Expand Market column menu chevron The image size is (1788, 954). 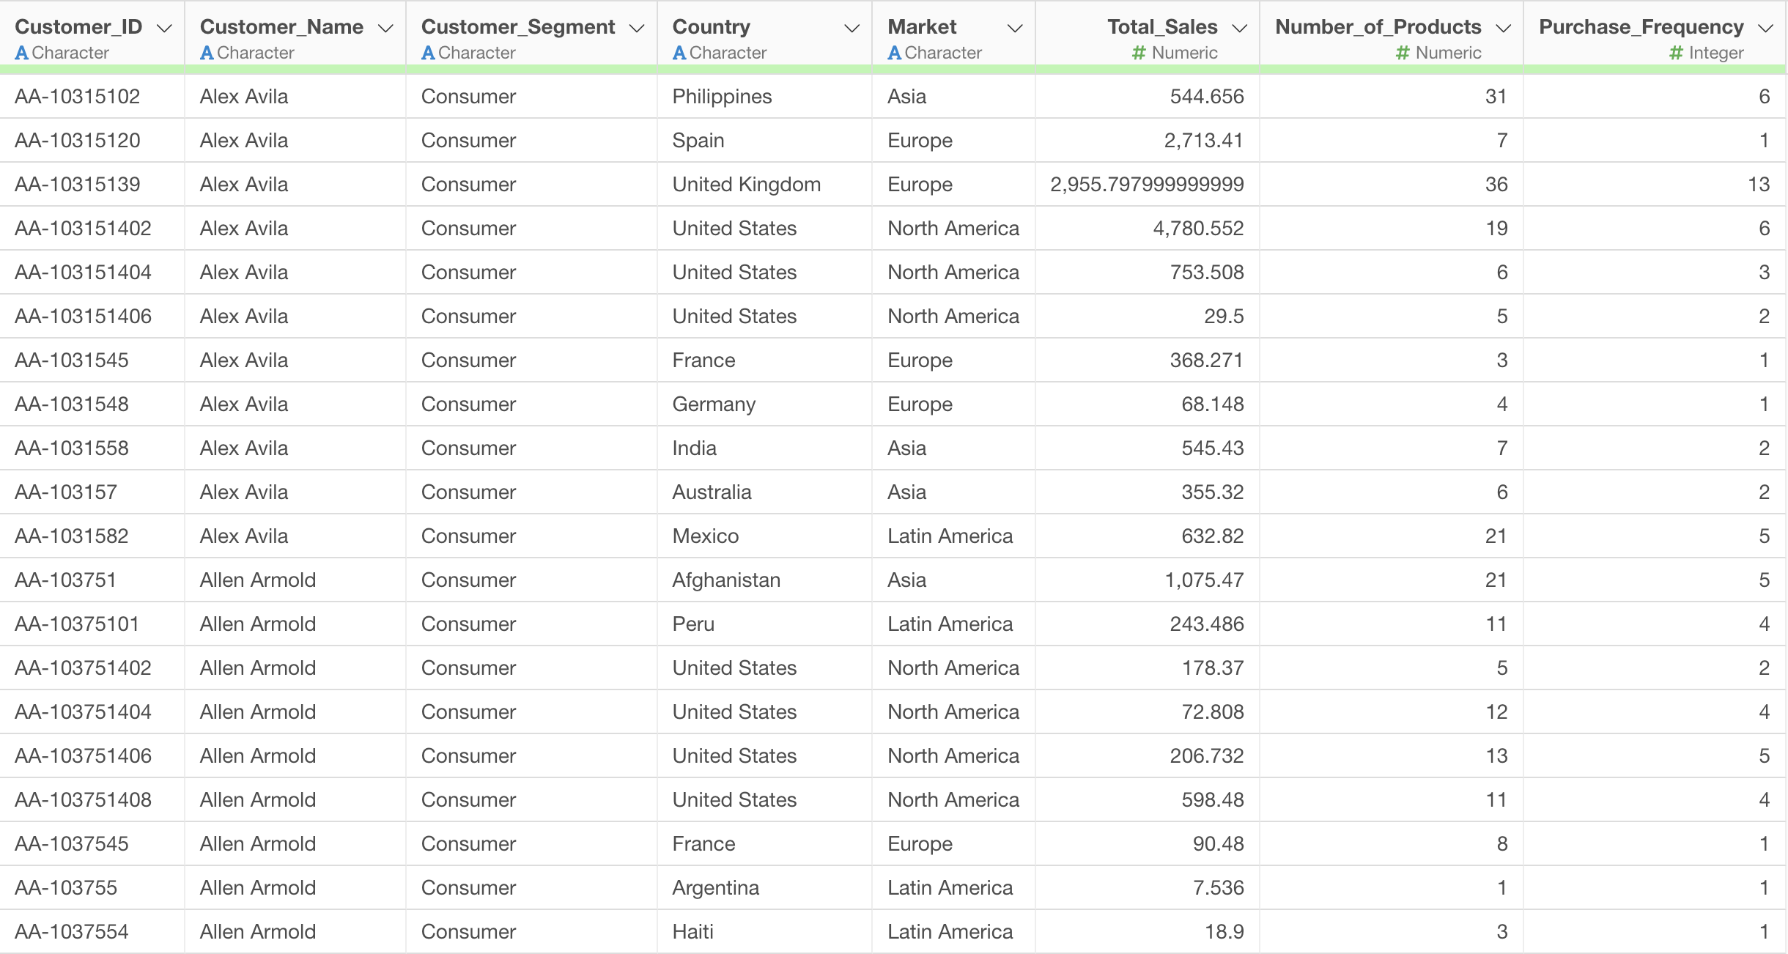point(1015,29)
